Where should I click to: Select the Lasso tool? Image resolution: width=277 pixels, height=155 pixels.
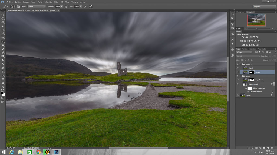[3, 22]
